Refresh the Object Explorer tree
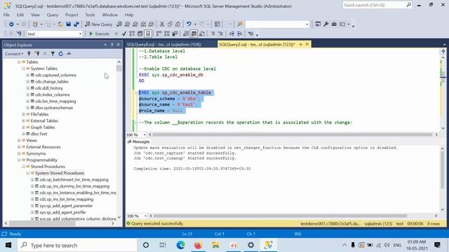This screenshot has height=252, width=449. point(61,54)
